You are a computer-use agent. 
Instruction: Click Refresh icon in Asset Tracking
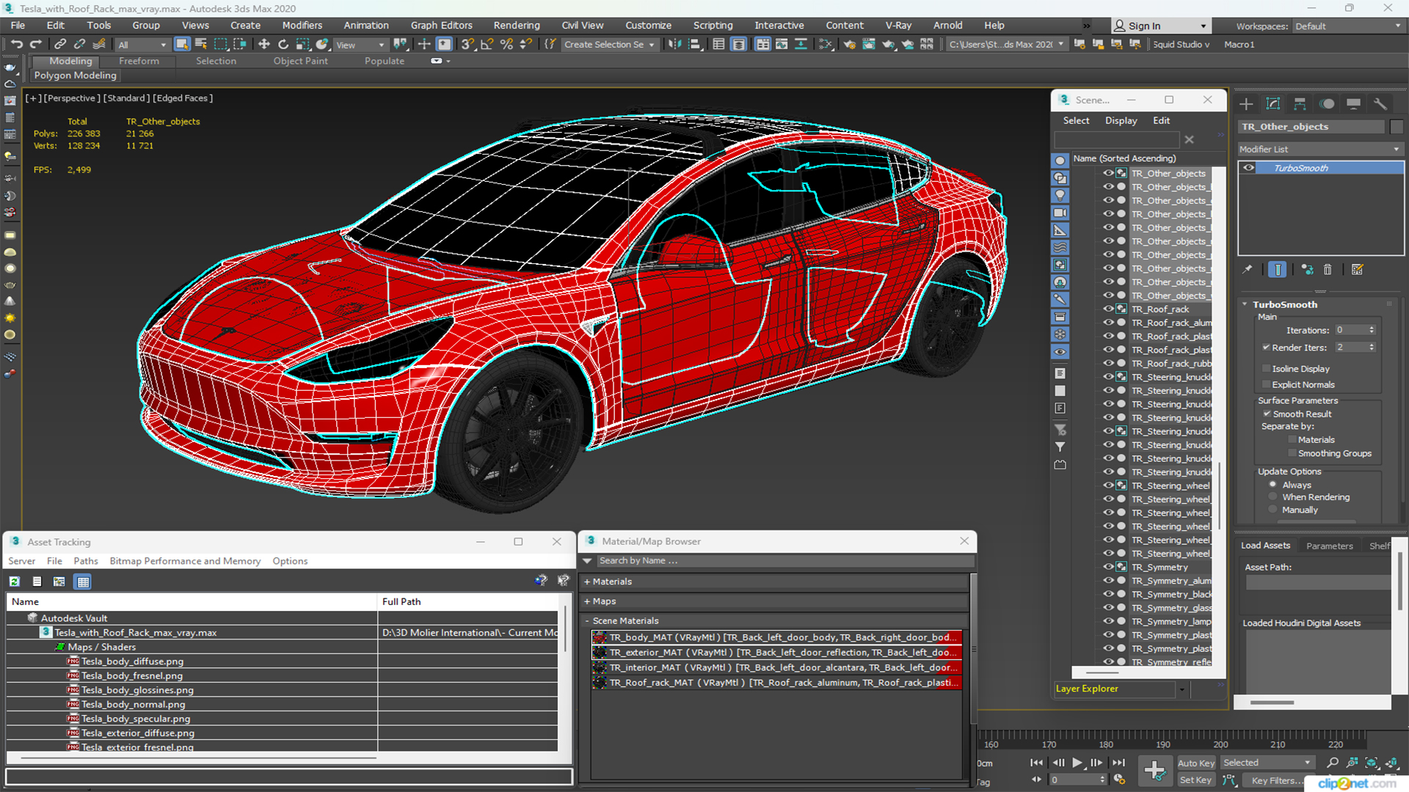click(14, 582)
